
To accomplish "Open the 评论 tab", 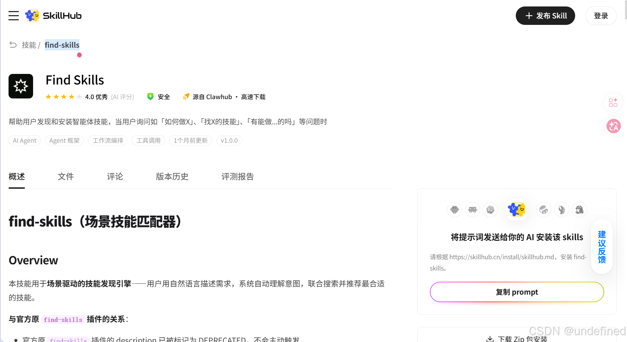I will 115,176.
